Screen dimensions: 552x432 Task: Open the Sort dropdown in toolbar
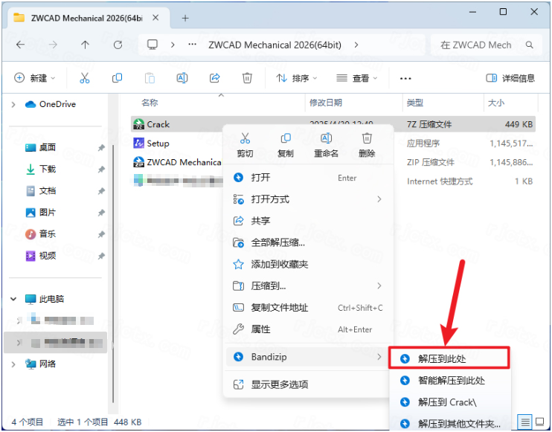[x=297, y=78]
